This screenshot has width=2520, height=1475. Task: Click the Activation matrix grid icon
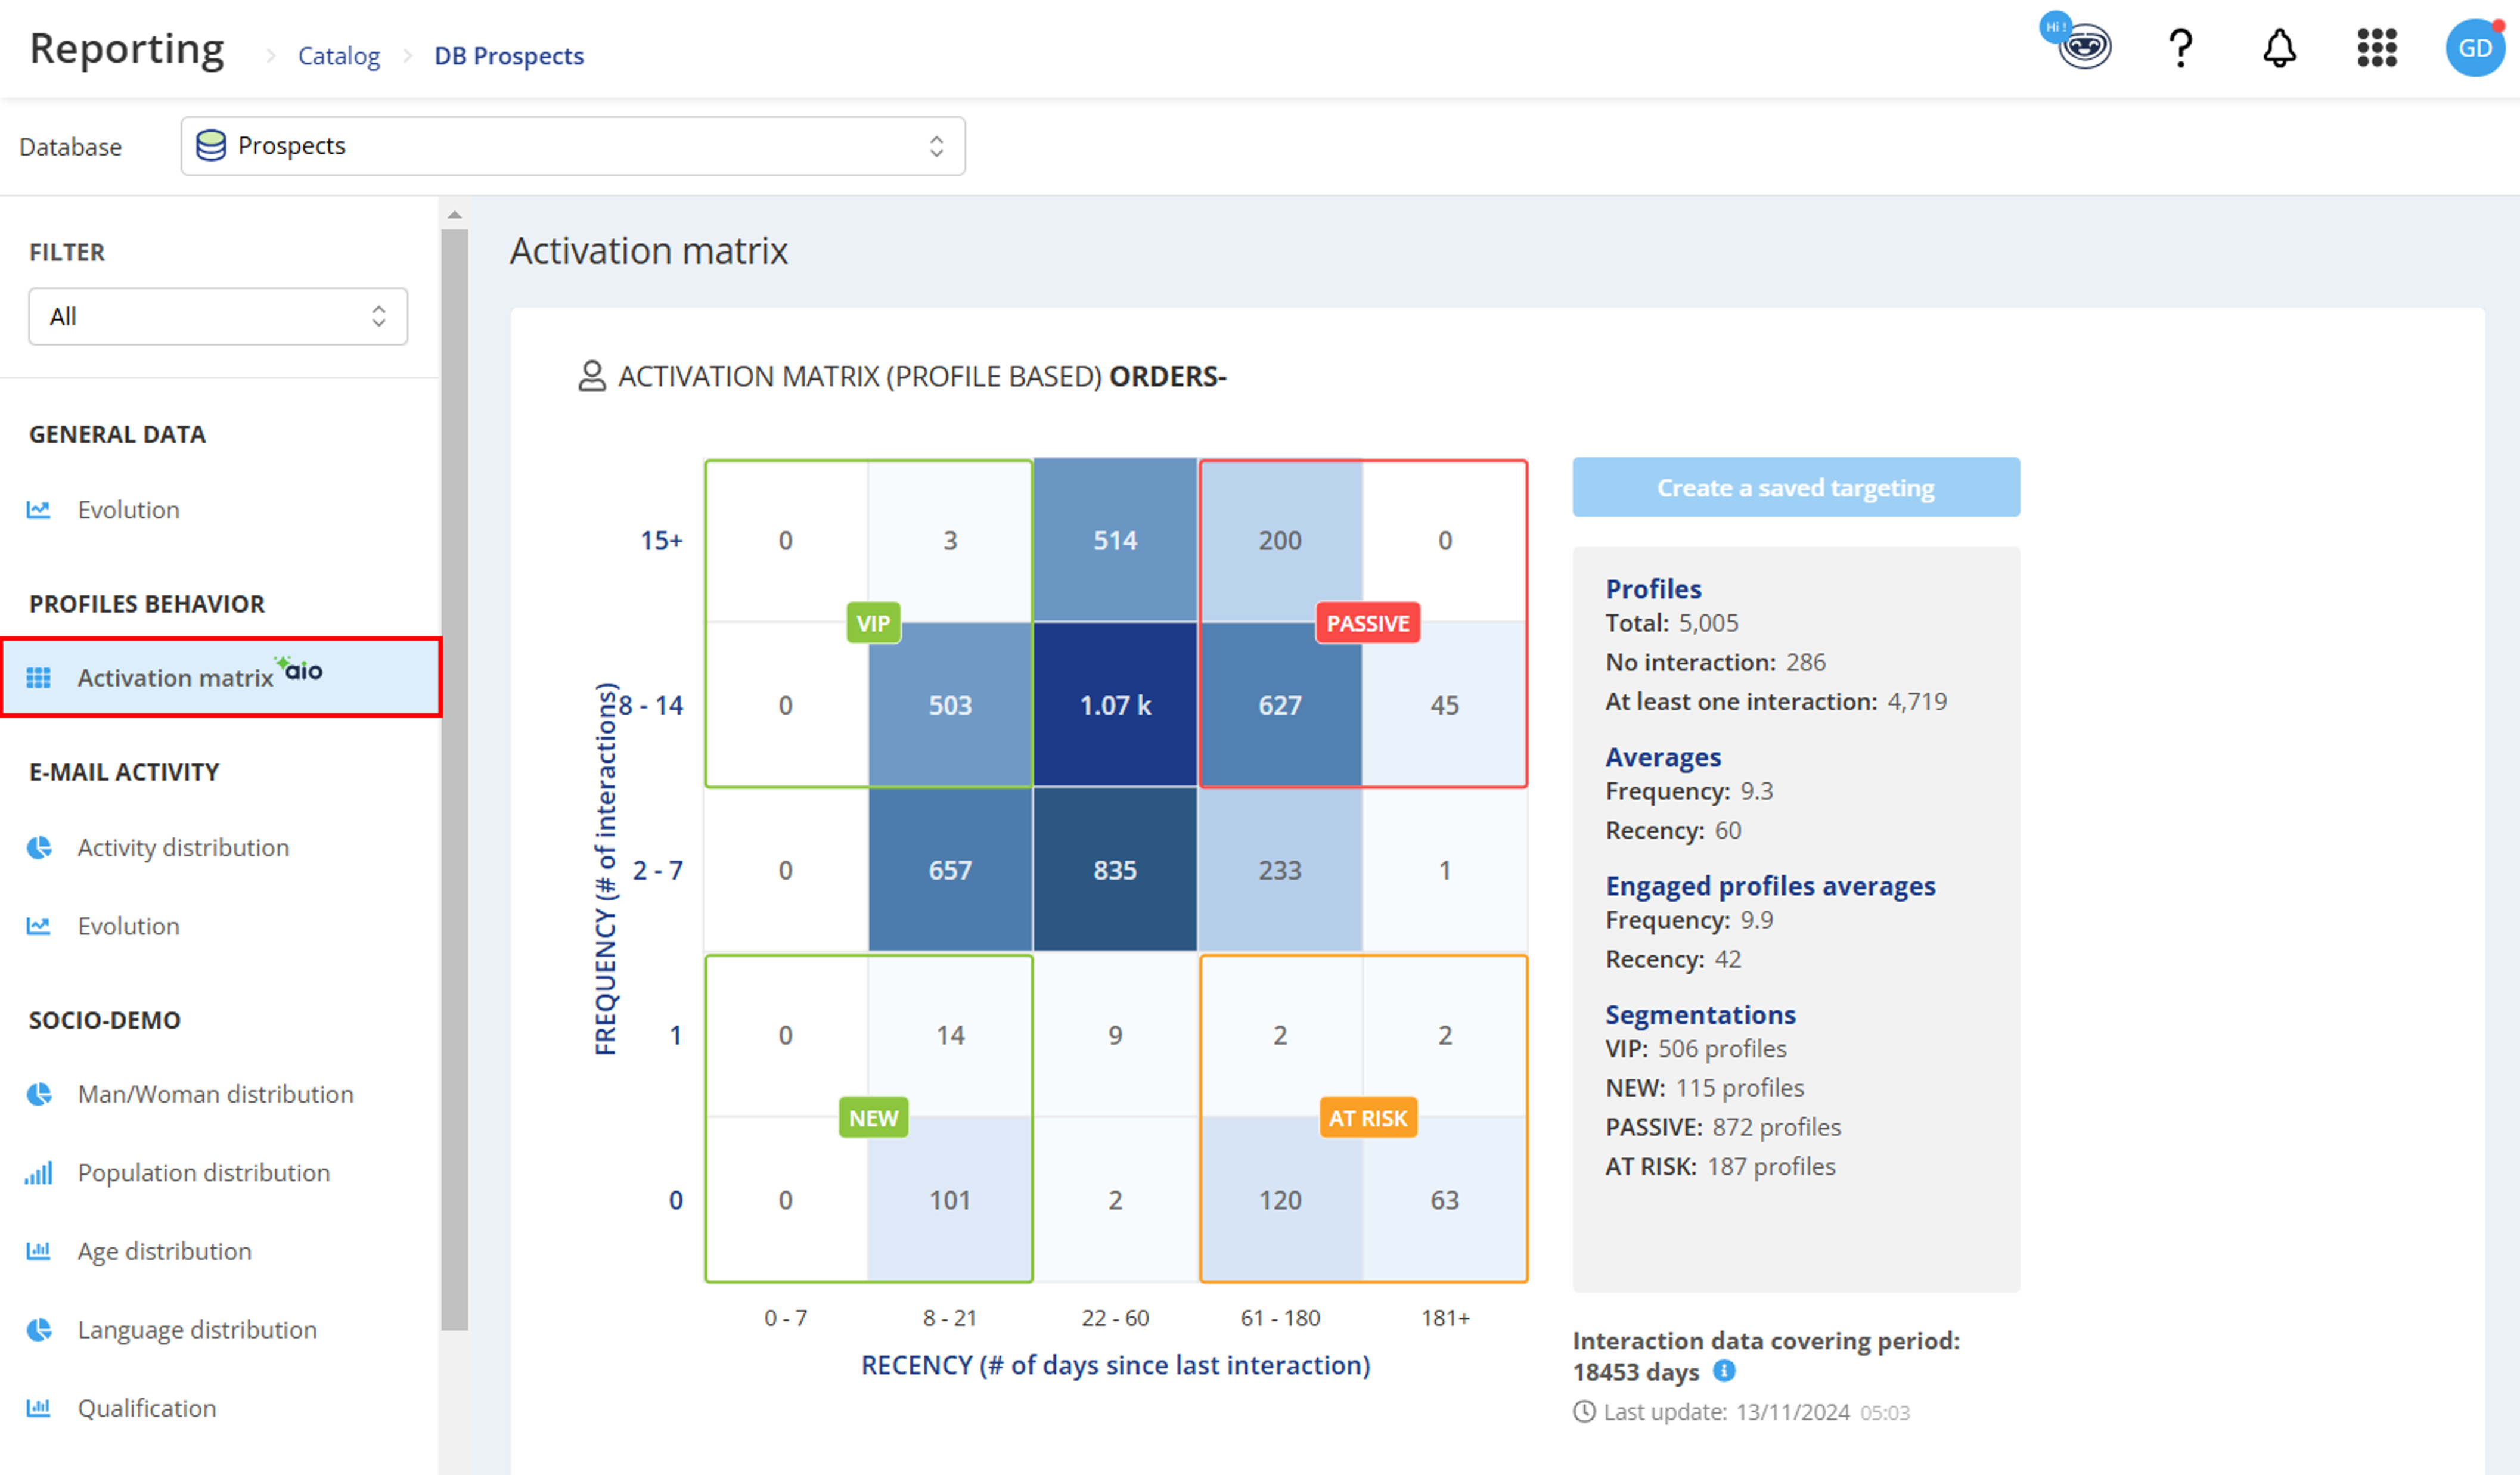coord(38,677)
